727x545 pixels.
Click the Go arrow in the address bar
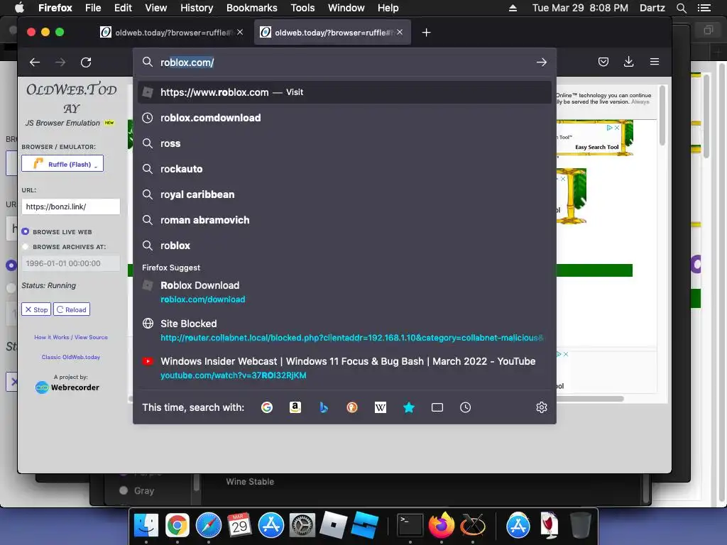click(x=542, y=62)
